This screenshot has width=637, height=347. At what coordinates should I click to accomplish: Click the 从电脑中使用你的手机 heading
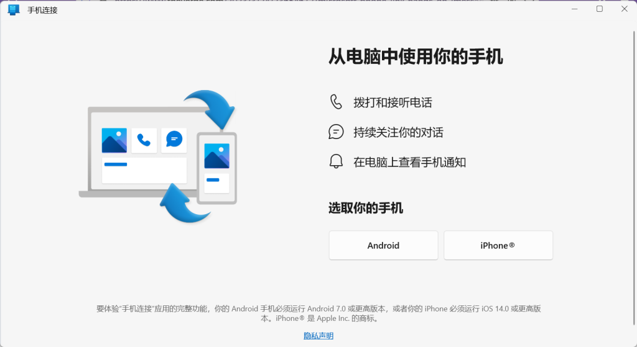point(416,56)
